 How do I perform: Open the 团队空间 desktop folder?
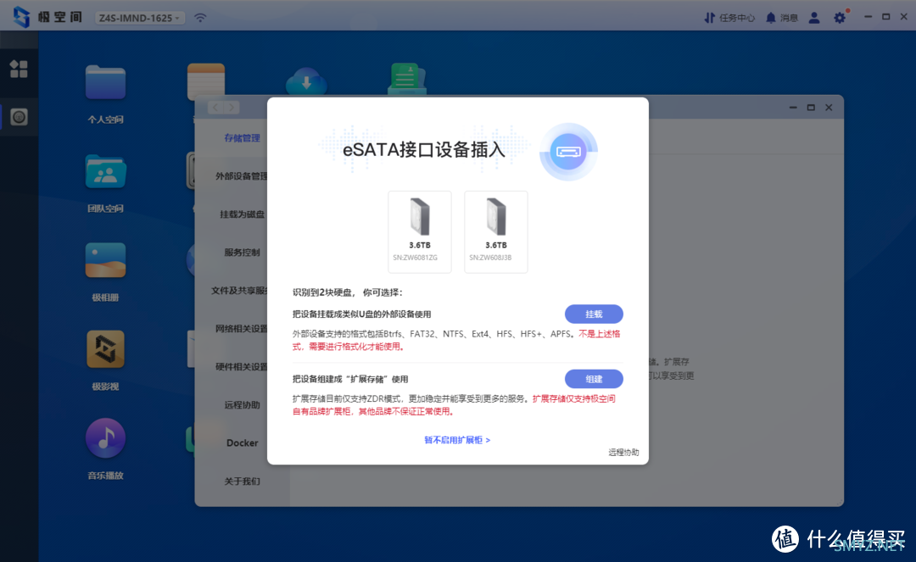(x=106, y=183)
